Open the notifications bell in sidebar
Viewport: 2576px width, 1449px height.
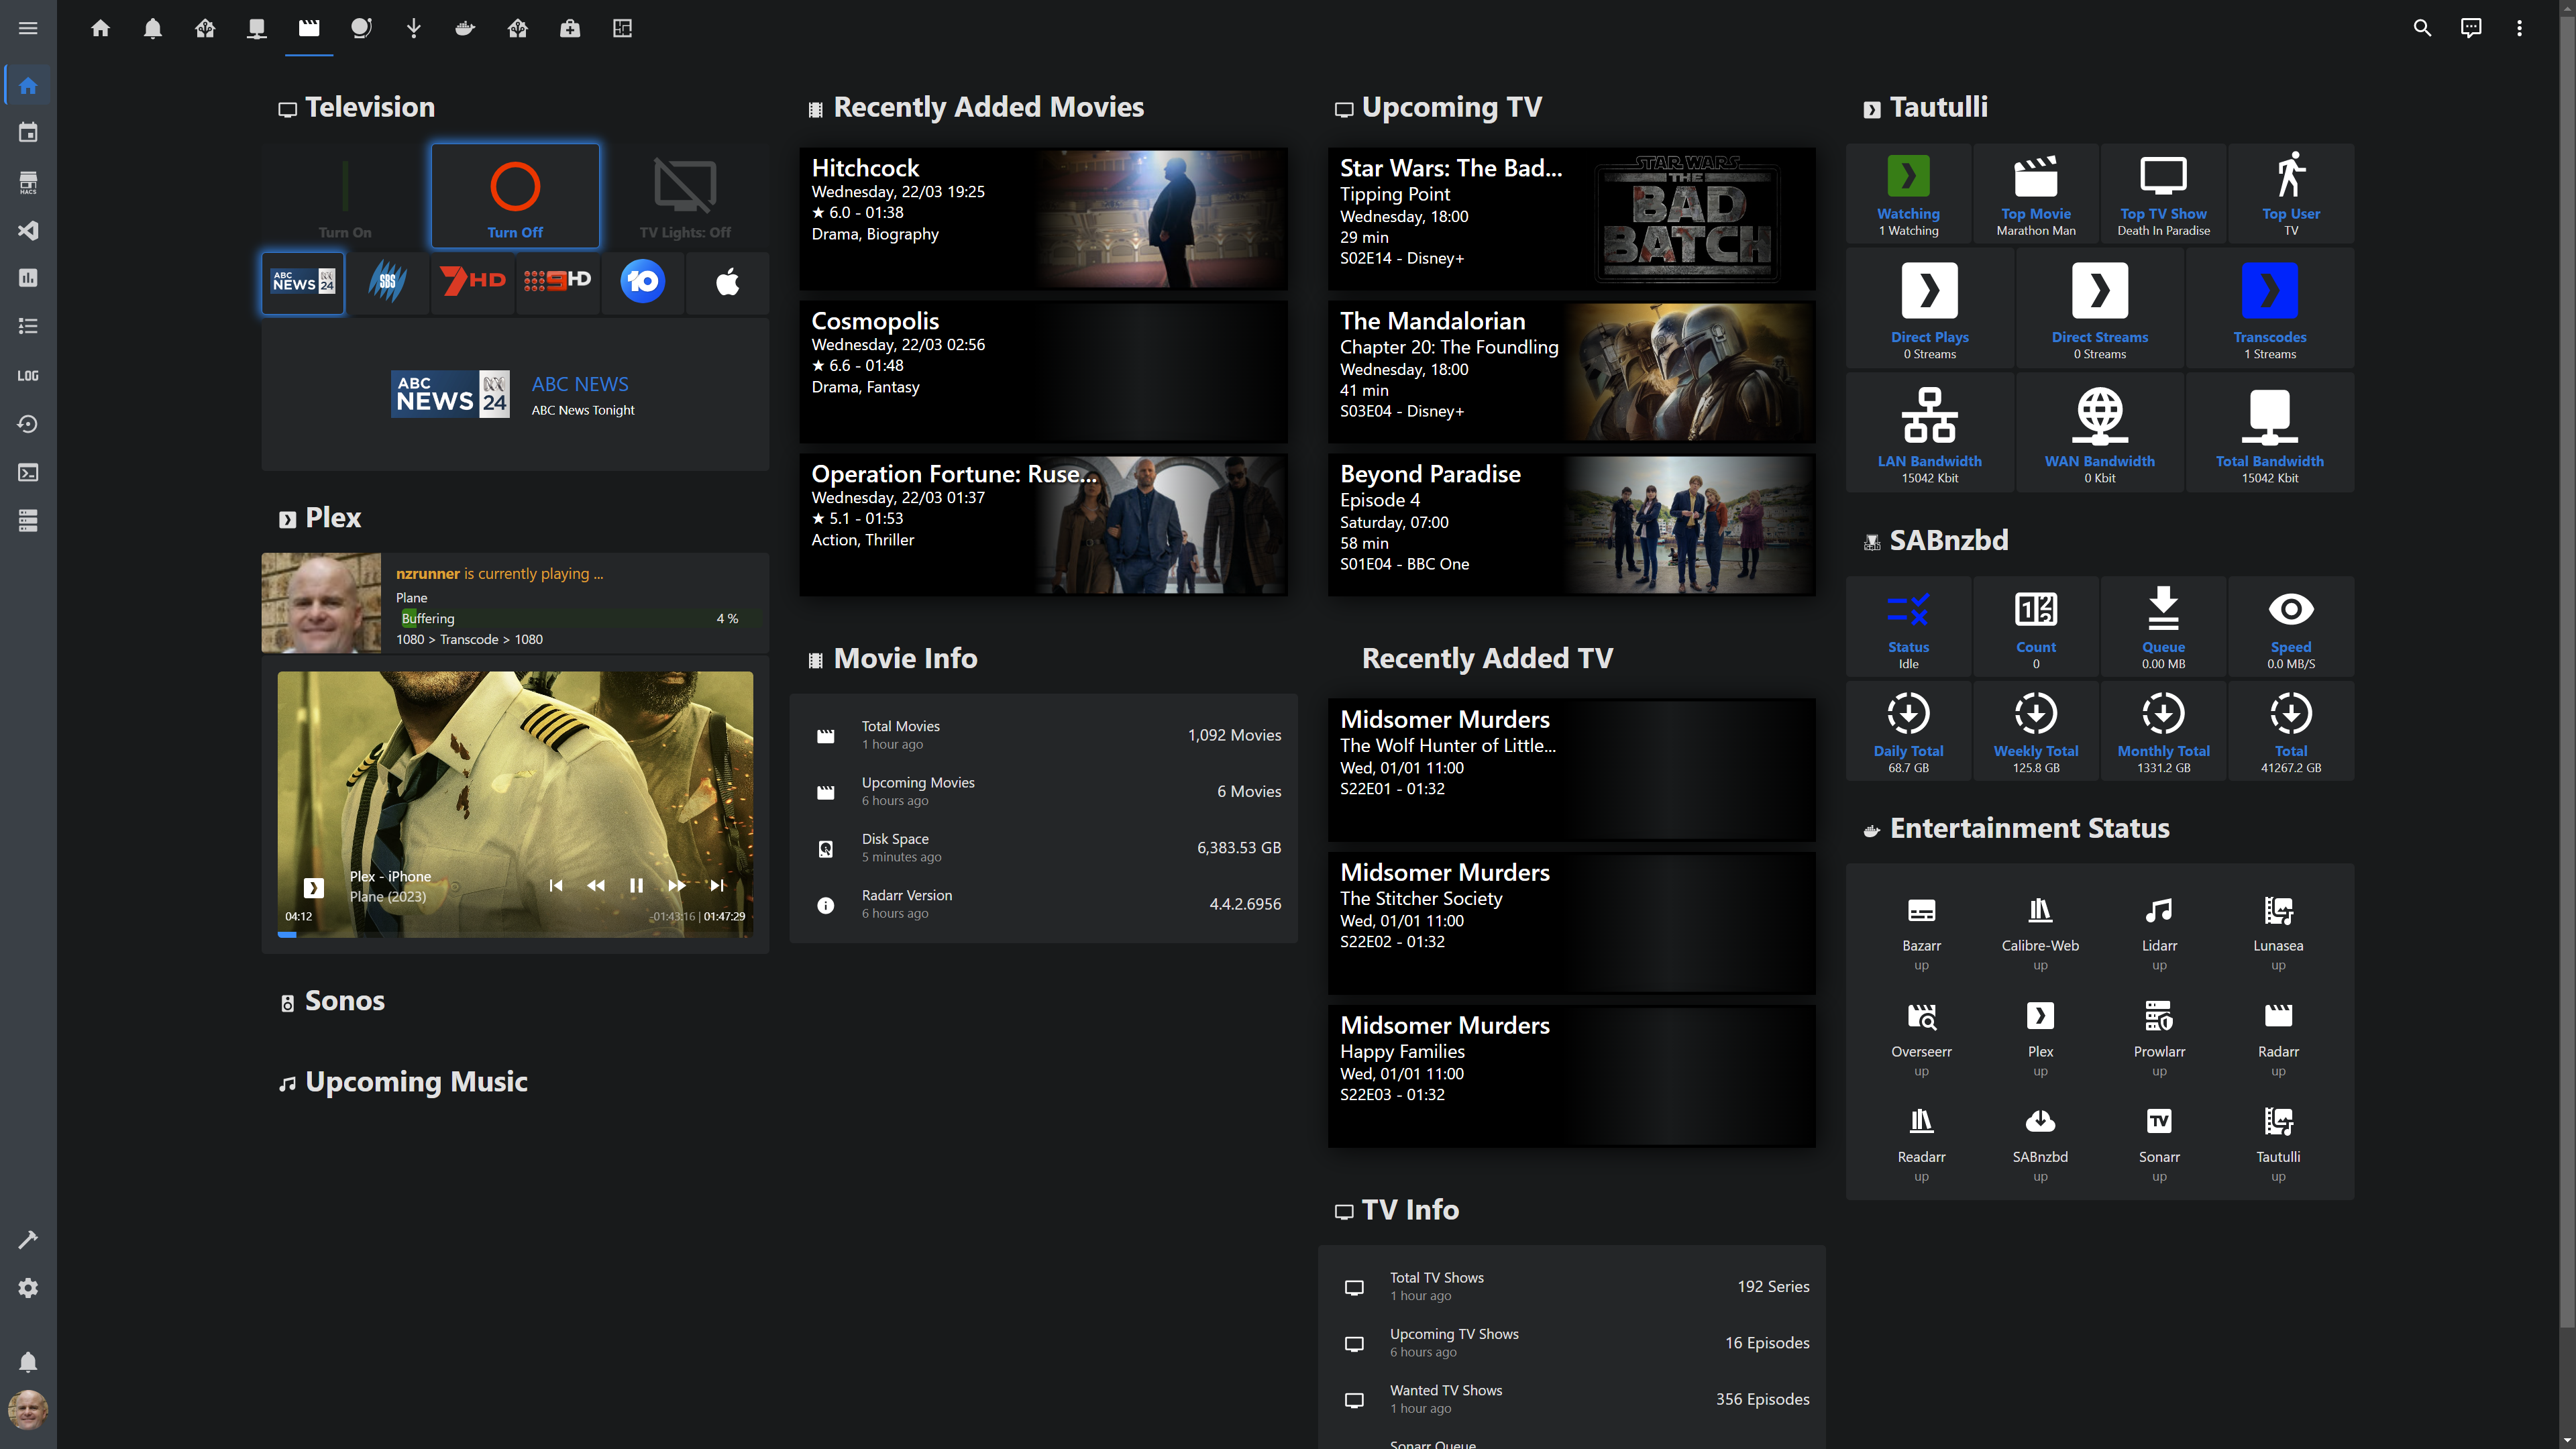(28, 1362)
